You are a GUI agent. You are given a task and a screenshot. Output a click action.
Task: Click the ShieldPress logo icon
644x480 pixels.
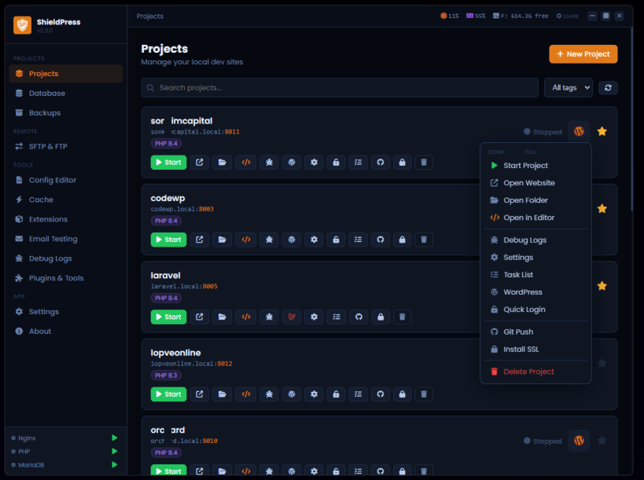[x=22, y=25]
